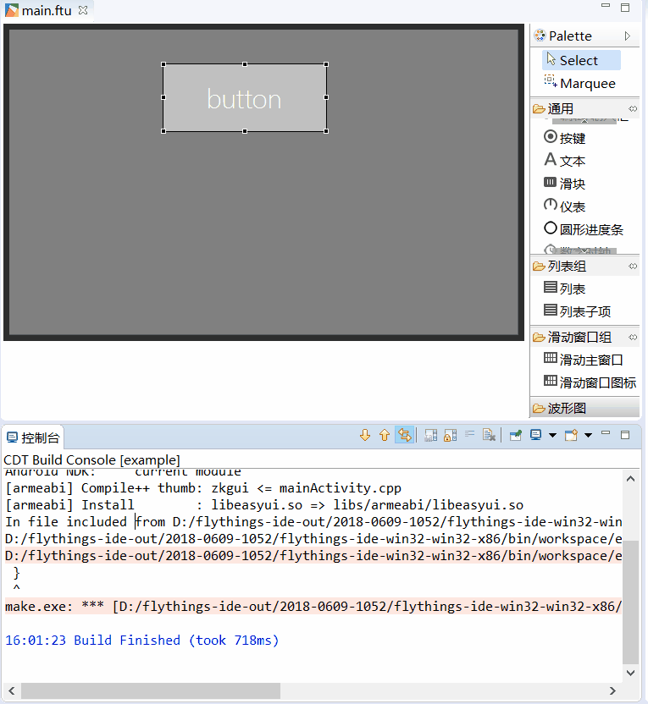
Task: Maximize the console panel
Action: (x=625, y=435)
